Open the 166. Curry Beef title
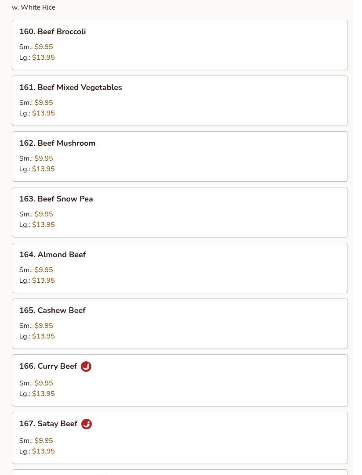 click(x=48, y=366)
